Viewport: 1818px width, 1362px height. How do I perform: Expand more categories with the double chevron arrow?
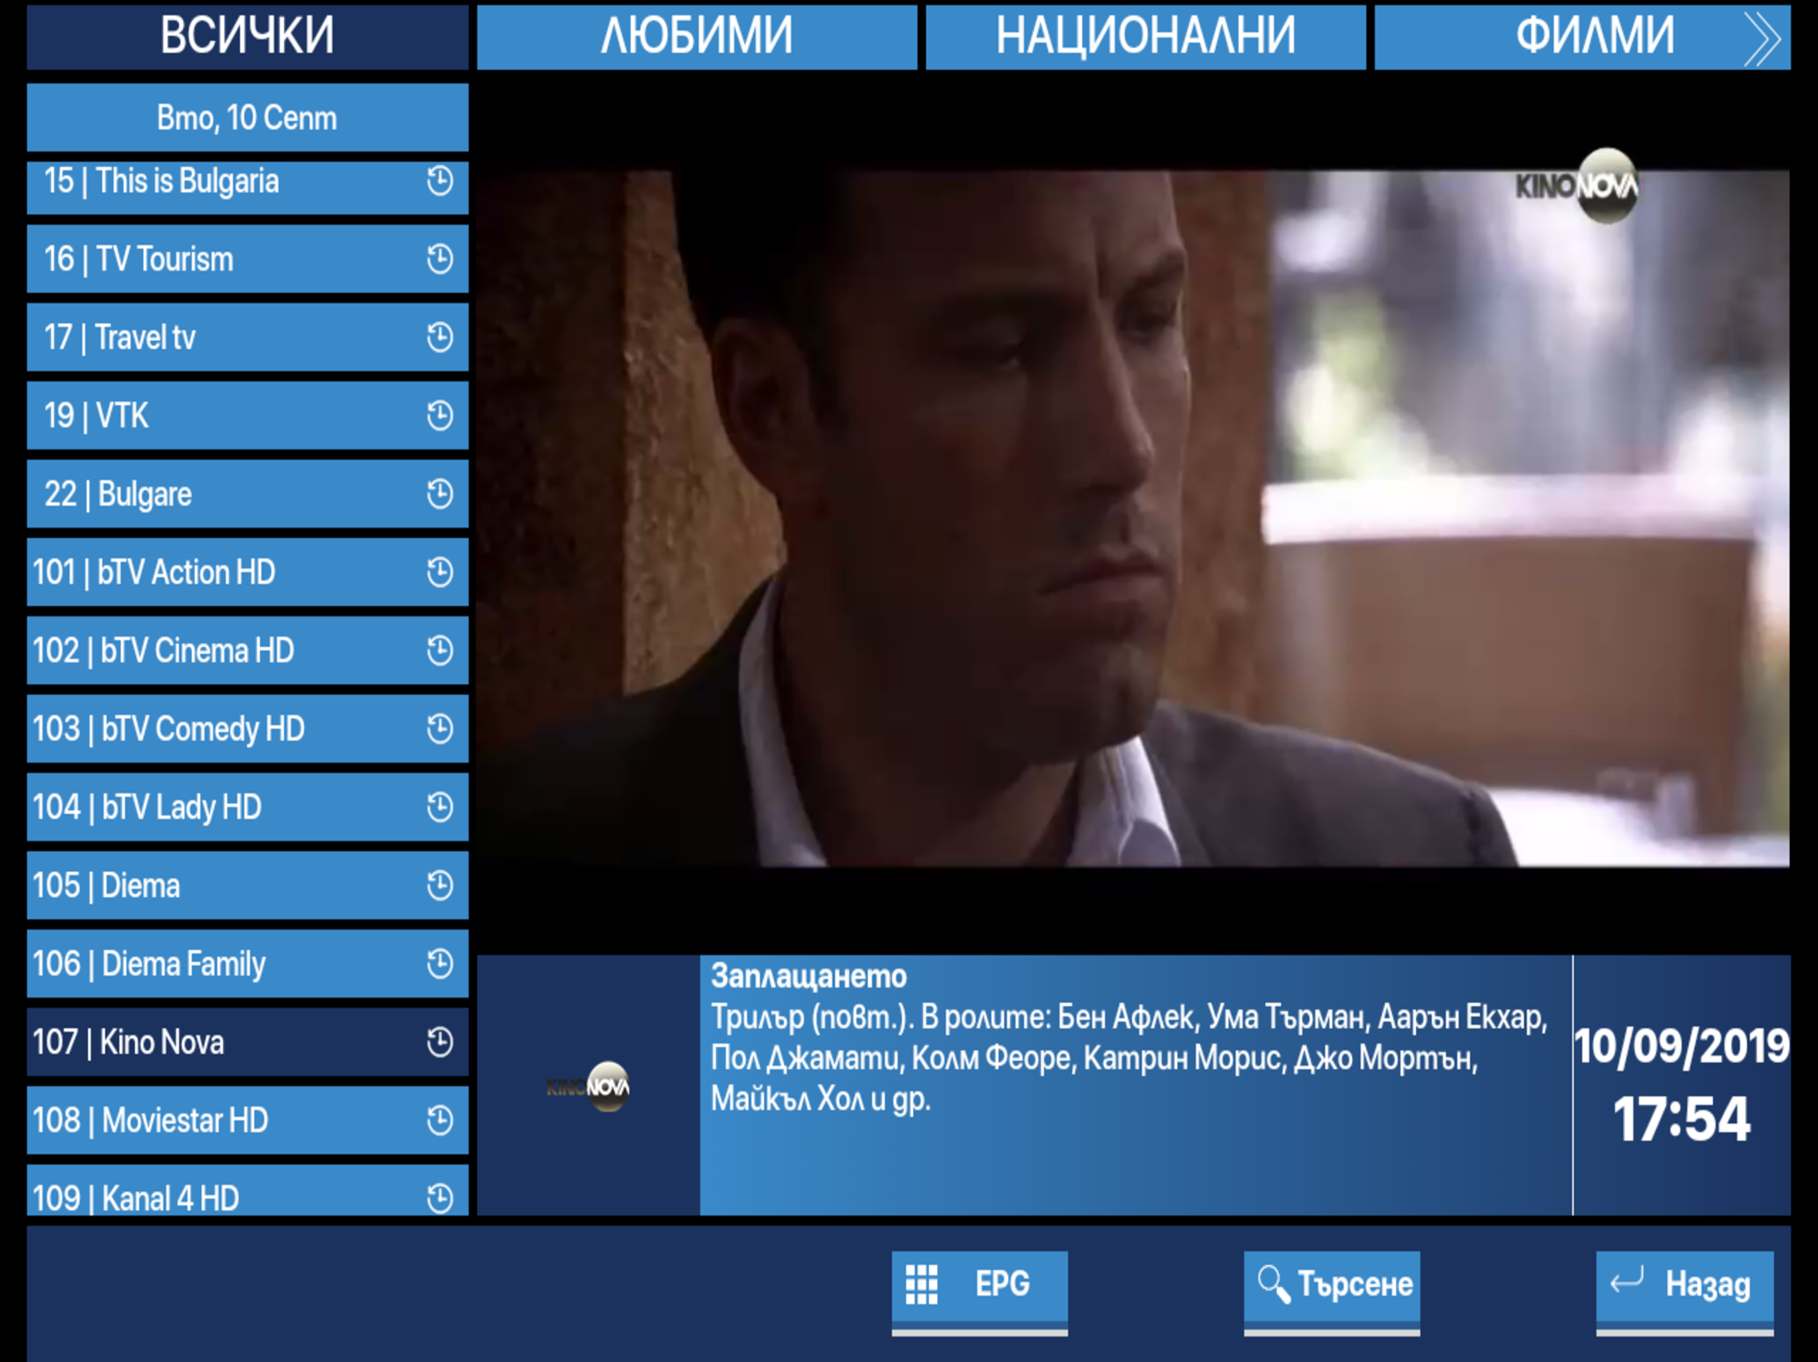[1762, 38]
